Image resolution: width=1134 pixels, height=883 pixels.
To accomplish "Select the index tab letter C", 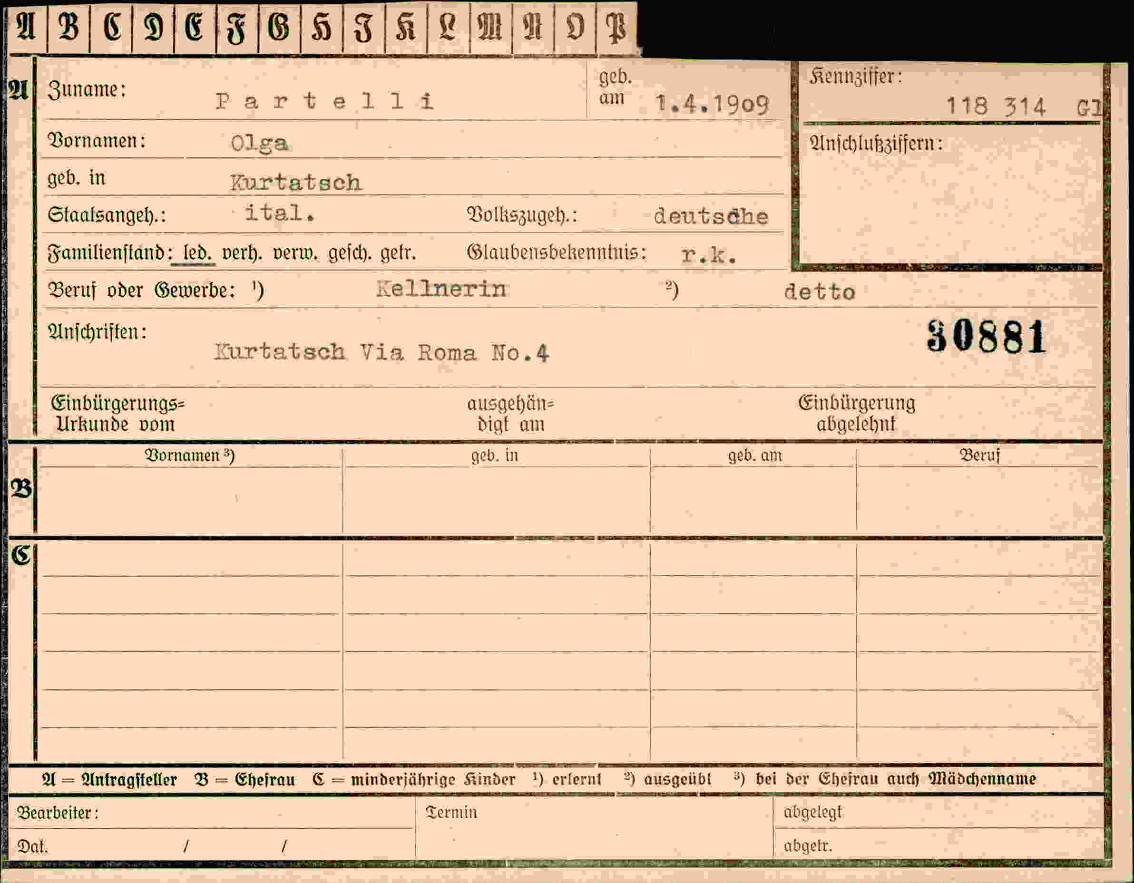I will tap(111, 27).
